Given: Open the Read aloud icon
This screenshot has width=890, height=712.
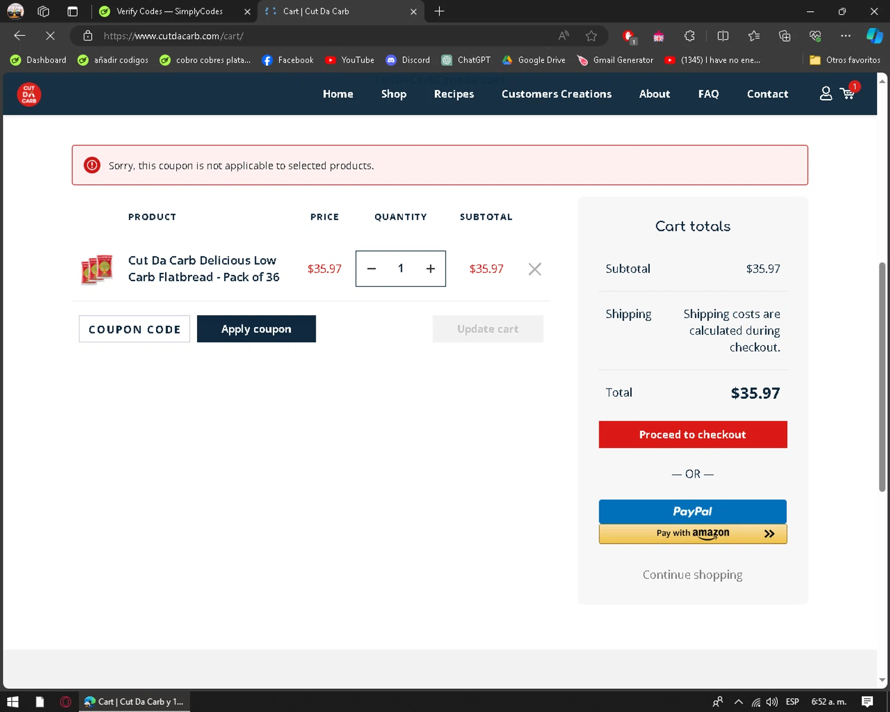Looking at the screenshot, I should pos(564,36).
